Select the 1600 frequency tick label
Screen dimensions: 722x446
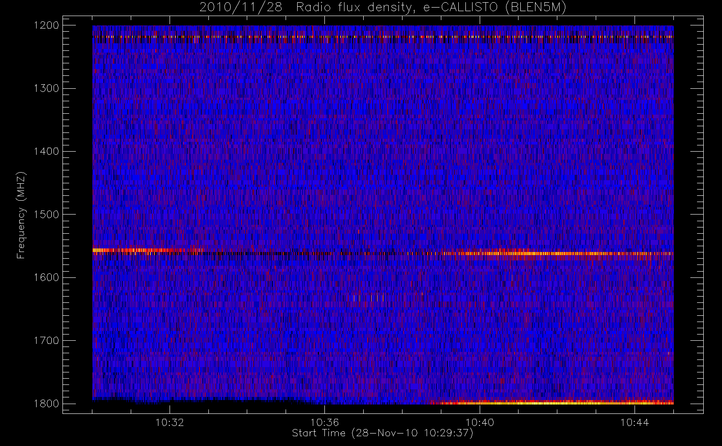coord(46,277)
